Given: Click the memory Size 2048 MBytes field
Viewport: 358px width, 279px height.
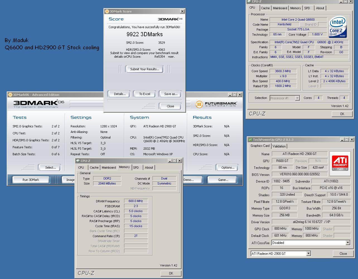Looking at the screenshot, I should click(107, 183).
